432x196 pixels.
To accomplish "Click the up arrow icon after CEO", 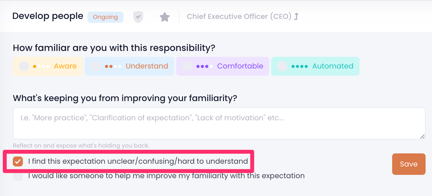I will coord(296,16).
